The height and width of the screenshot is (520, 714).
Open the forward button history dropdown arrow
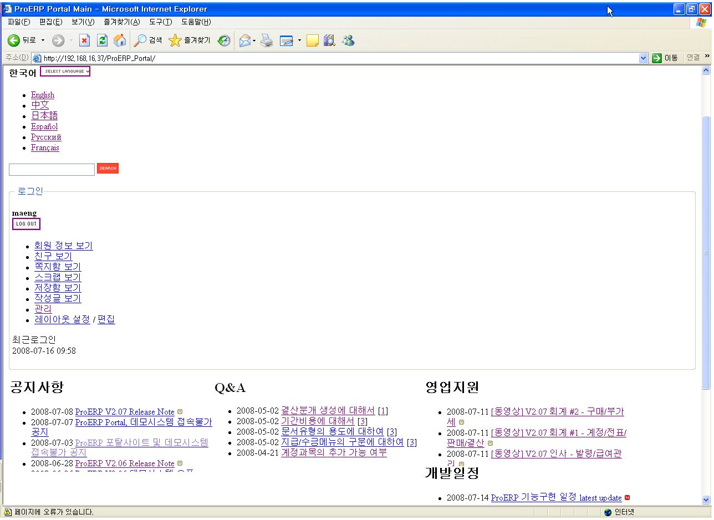pyautogui.click(x=71, y=40)
